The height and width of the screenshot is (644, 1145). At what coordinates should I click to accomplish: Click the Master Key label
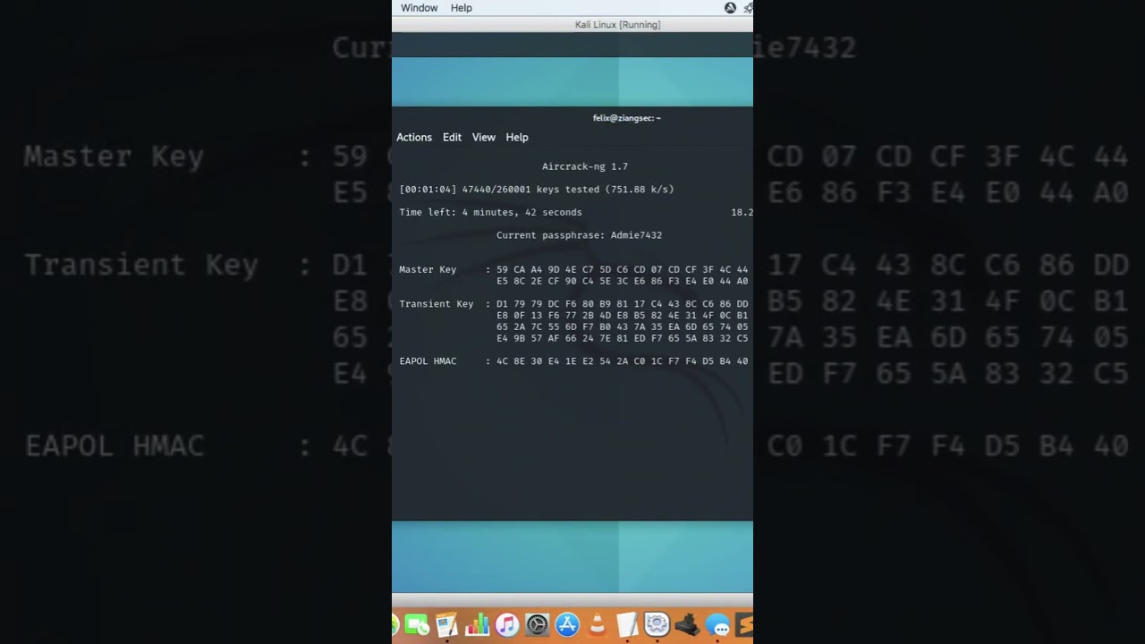(428, 269)
